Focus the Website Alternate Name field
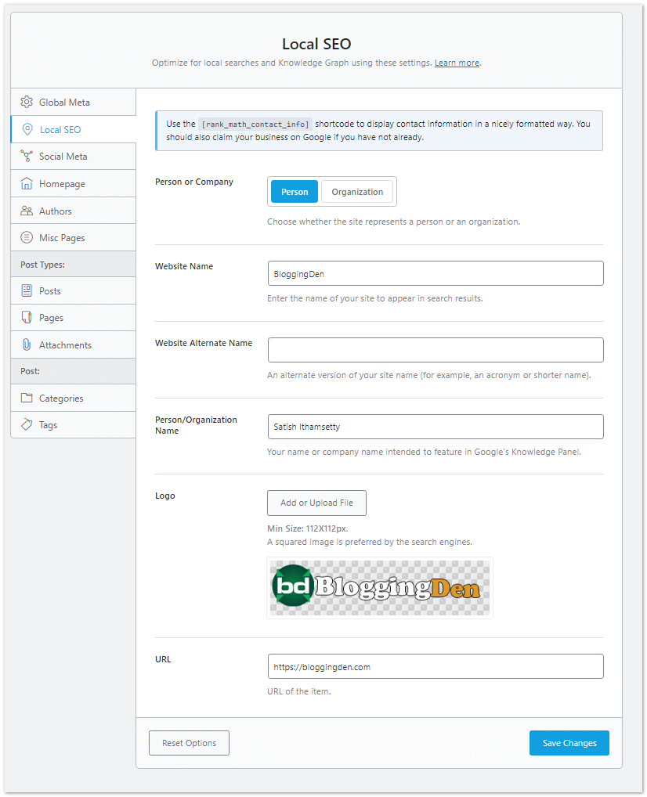This screenshot has width=647, height=797. click(436, 350)
